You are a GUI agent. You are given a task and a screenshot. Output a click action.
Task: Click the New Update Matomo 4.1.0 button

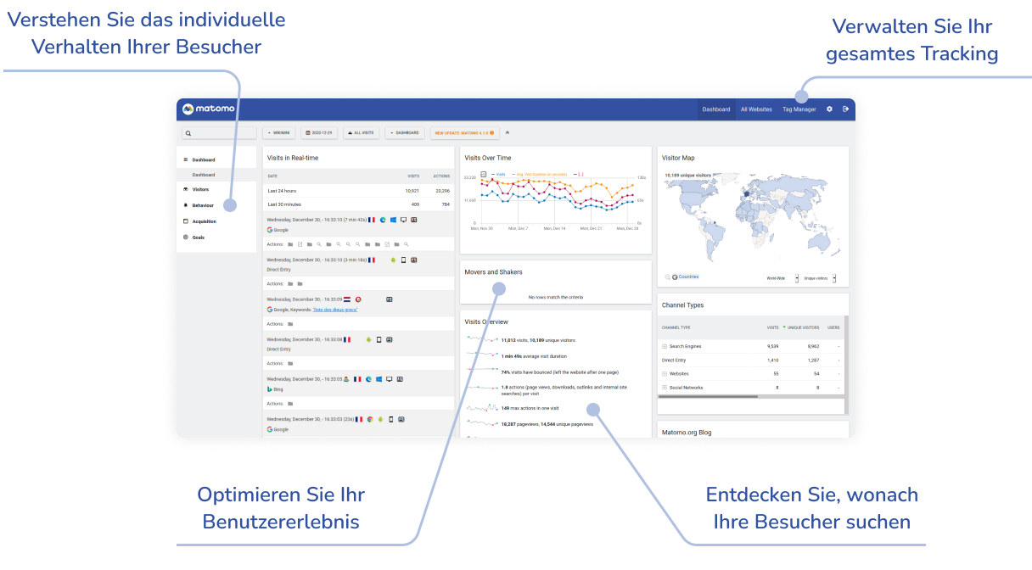click(463, 132)
